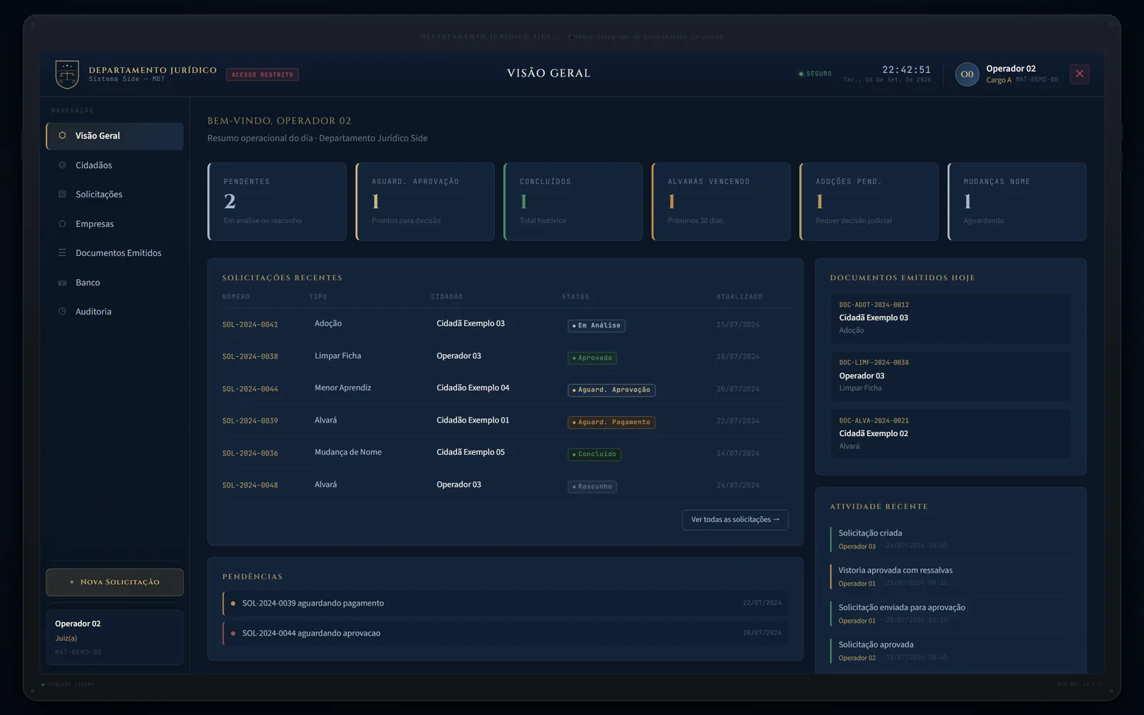Click the Documentos Emitidos list icon
Screen dimensions: 1144x715
(x=62, y=253)
